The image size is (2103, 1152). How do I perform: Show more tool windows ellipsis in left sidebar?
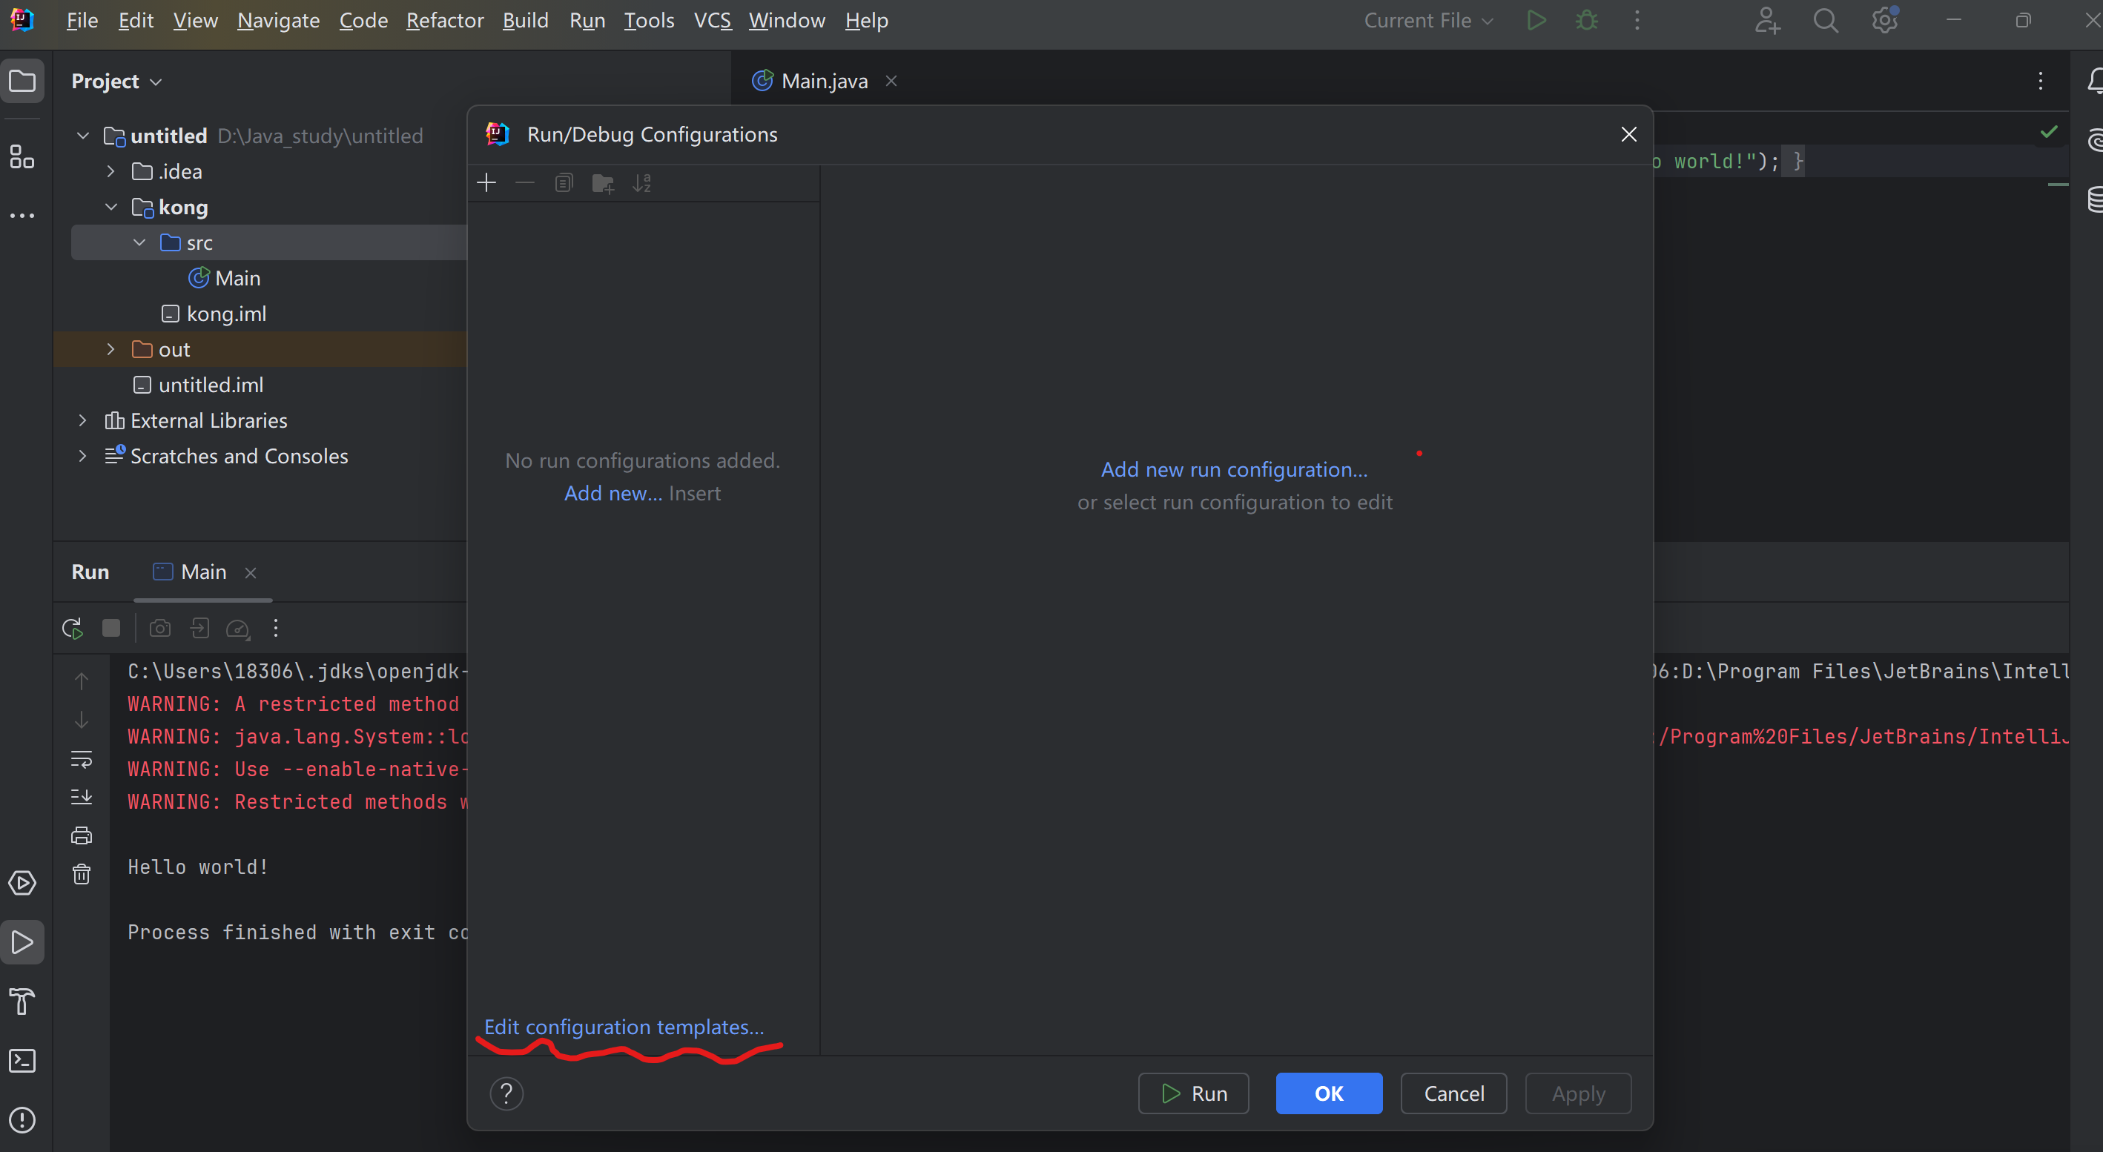point(22,216)
